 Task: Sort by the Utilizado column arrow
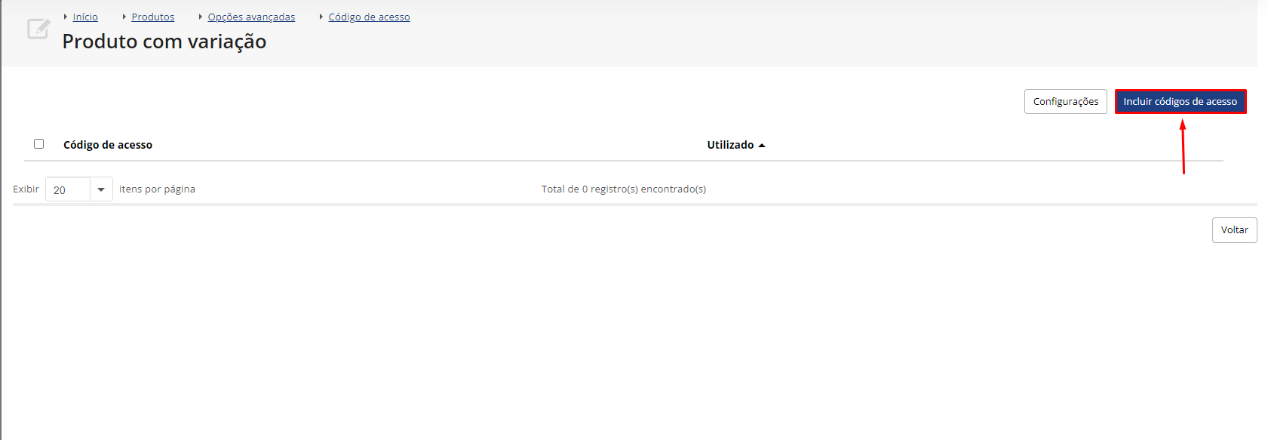click(762, 145)
